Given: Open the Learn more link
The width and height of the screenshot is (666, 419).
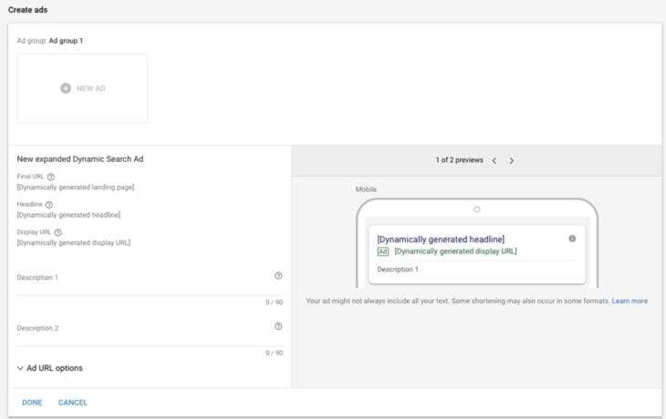Looking at the screenshot, I should point(630,301).
